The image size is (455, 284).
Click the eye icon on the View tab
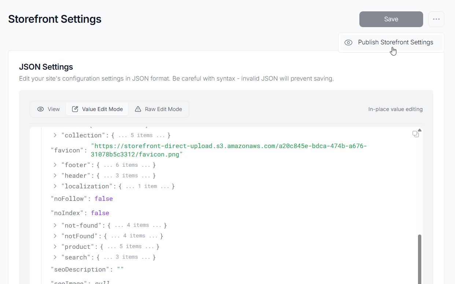click(x=40, y=109)
